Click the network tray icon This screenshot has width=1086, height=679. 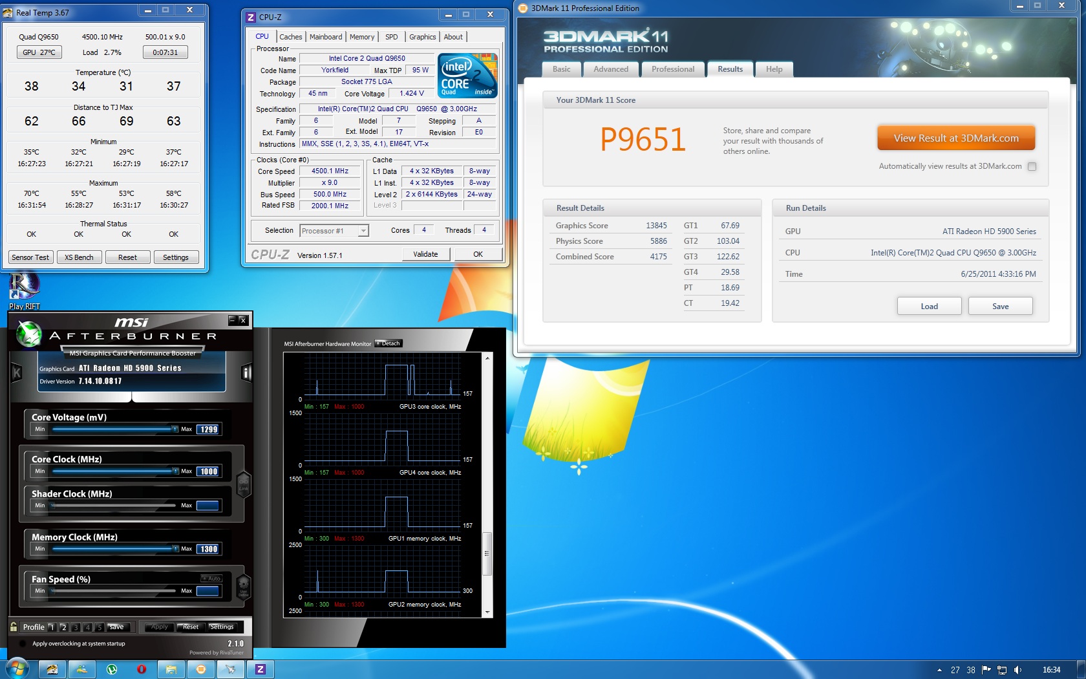1002,670
